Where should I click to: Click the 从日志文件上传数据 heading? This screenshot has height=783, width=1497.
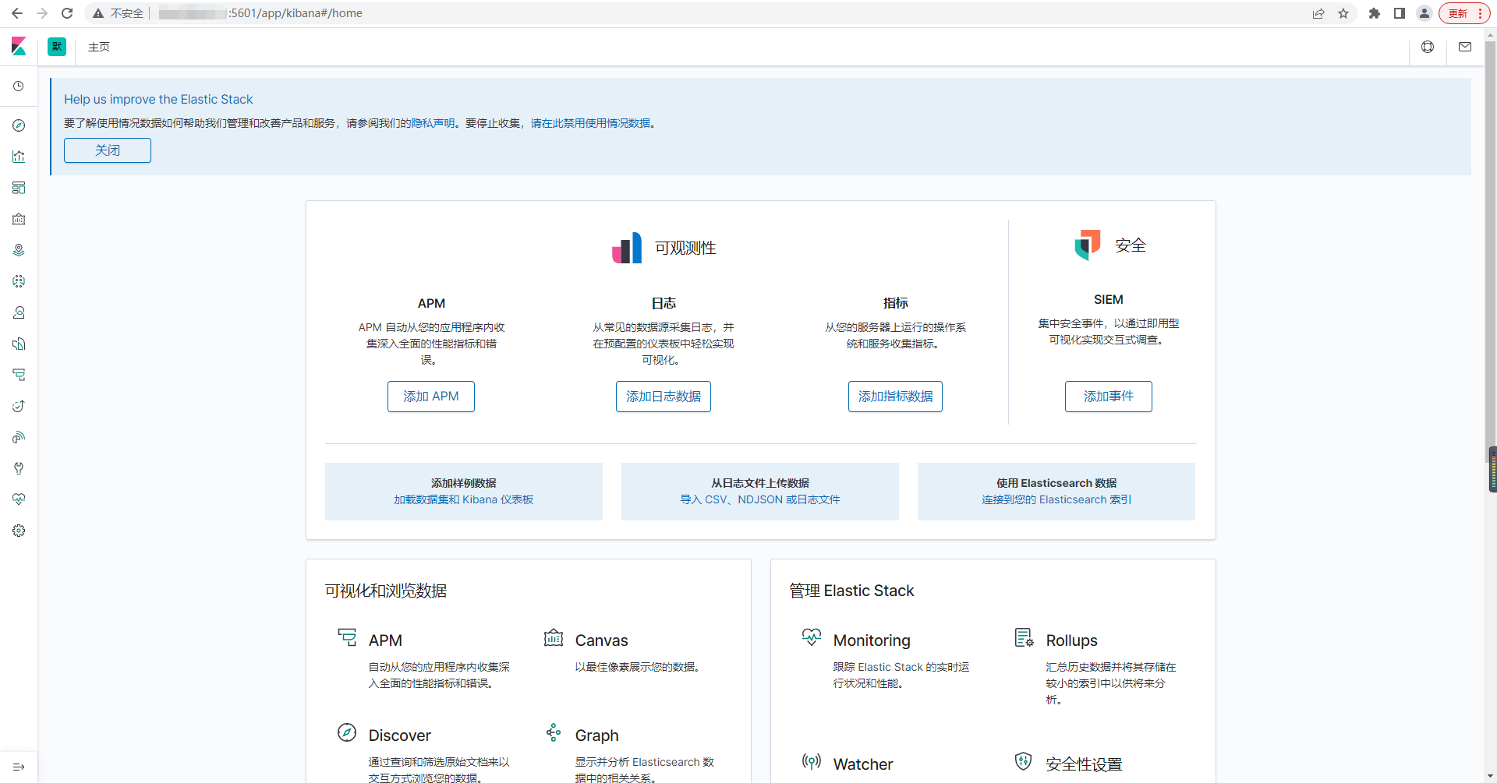760,483
